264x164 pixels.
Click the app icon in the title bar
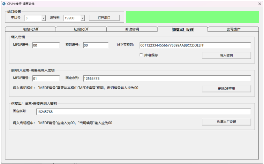tap(4, 3)
